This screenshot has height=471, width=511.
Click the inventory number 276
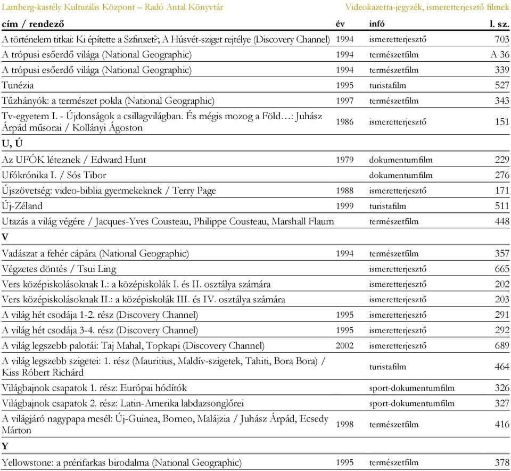[502, 175]
